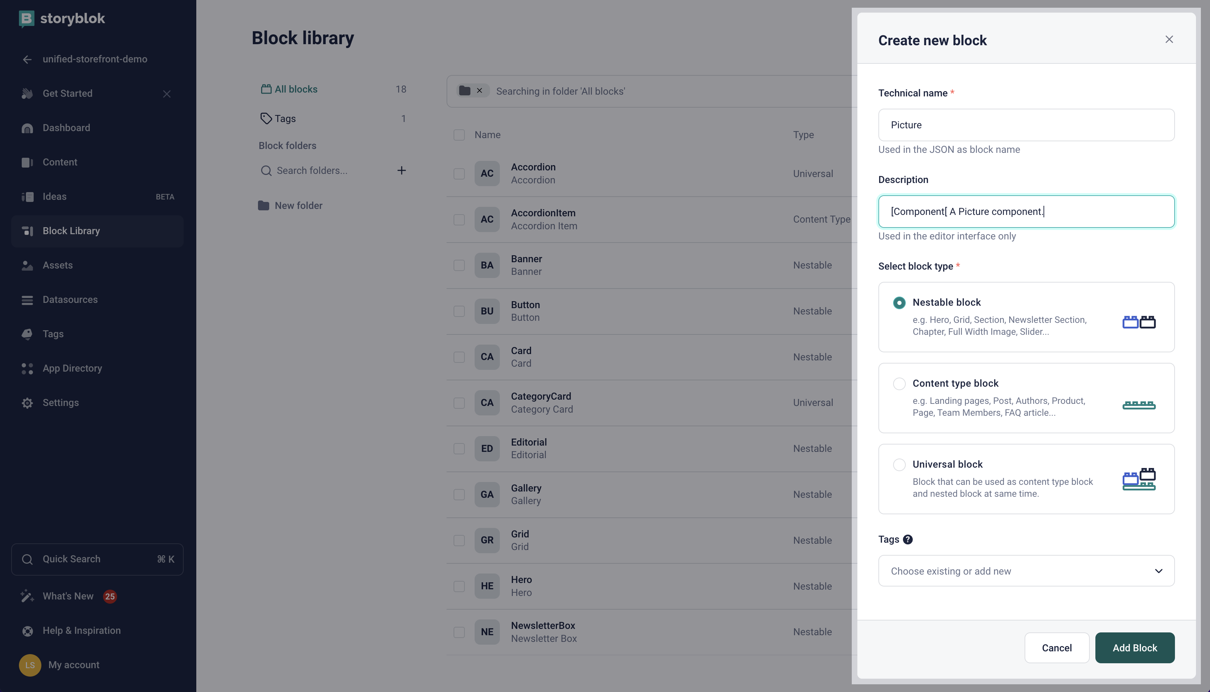
Task: Select the Content type block radio button
Action: (x=899, y=384)
